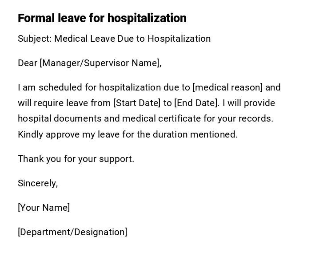This screenshot has width=311, height=260.
Task: Click the "Thank you for your support." line
Action: (76, 159)
